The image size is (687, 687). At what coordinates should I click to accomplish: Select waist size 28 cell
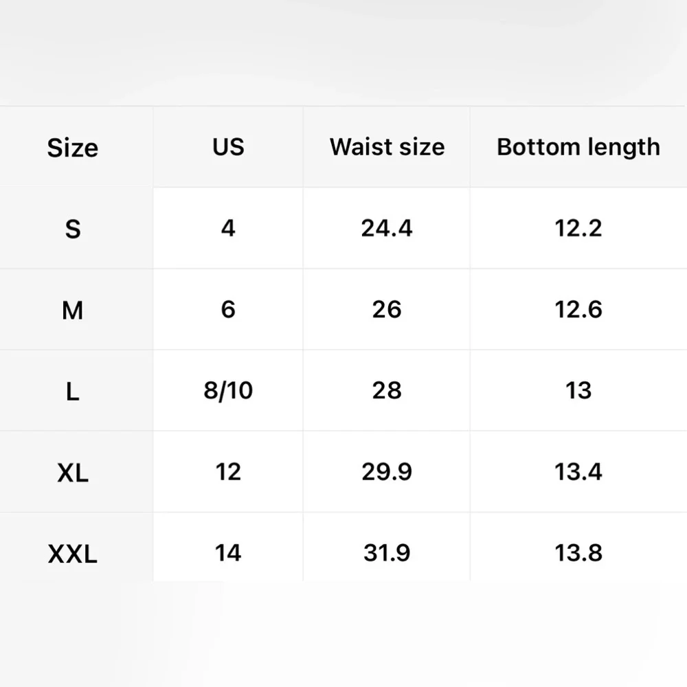click(x=387, y=391)
